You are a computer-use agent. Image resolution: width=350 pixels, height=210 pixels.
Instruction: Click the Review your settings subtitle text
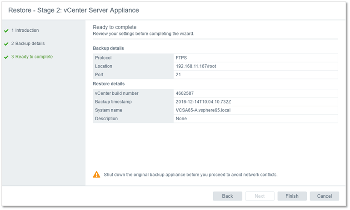tap(143, 34)
